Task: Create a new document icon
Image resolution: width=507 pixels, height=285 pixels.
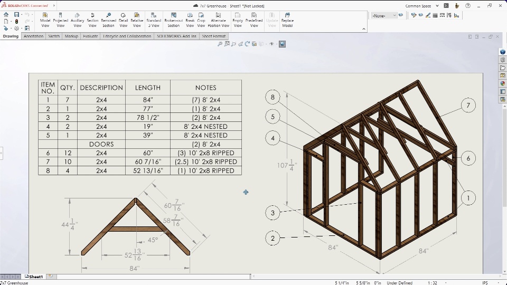Action: 6,22
